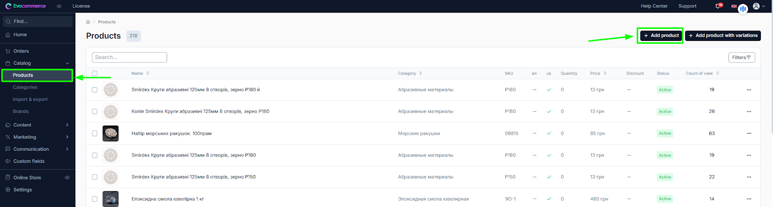Image resolution: width=773 pixels, height=207 pixels.
Task: Click the home icon in the breadcrumb
Action: point(88,22)
